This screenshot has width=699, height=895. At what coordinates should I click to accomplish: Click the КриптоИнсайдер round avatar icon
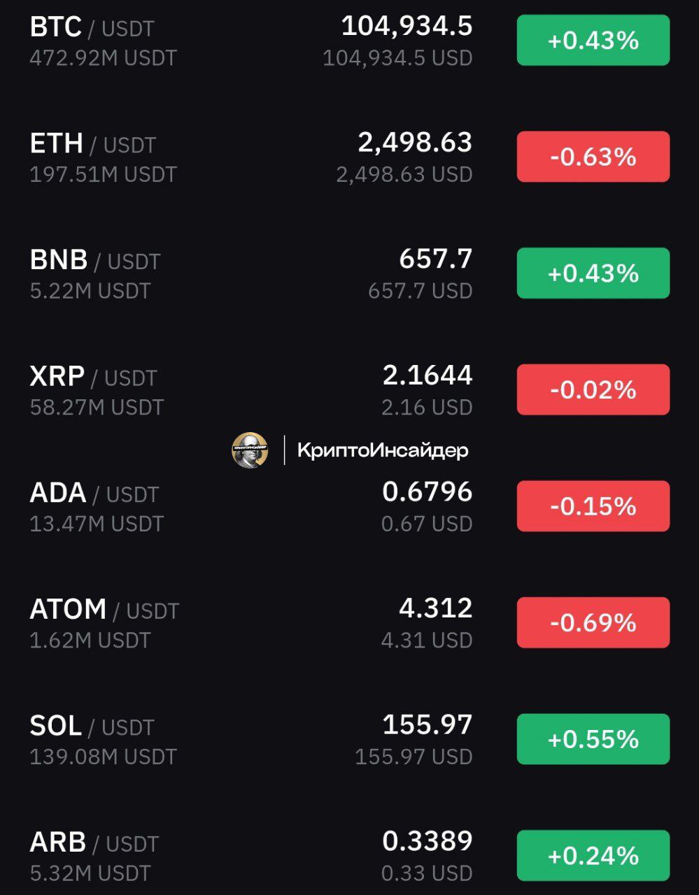tap(250, 450)
